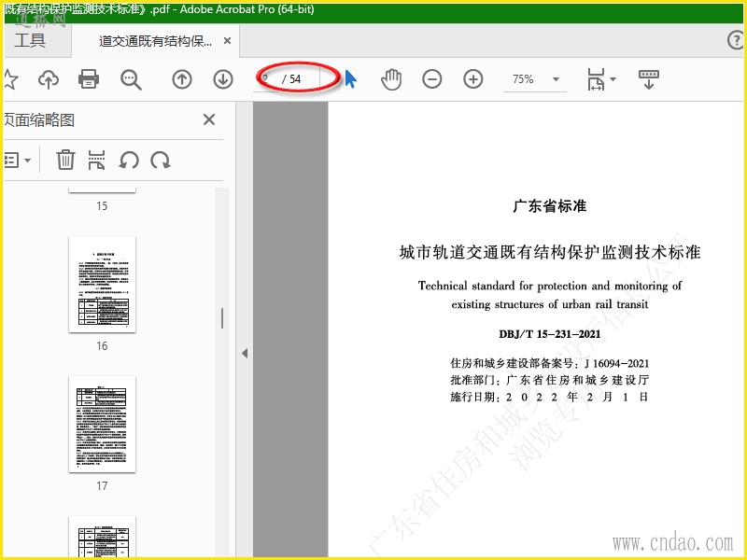747x560 pixels.
Task: Collapse the navigation pane with left triangle
Action: pos(245,354)
